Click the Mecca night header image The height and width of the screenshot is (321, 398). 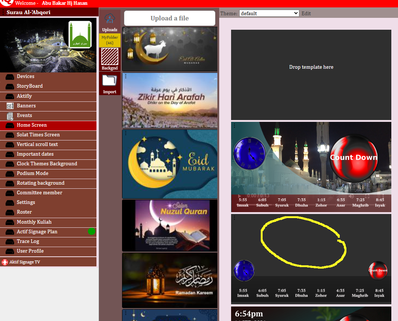point(48,45)
